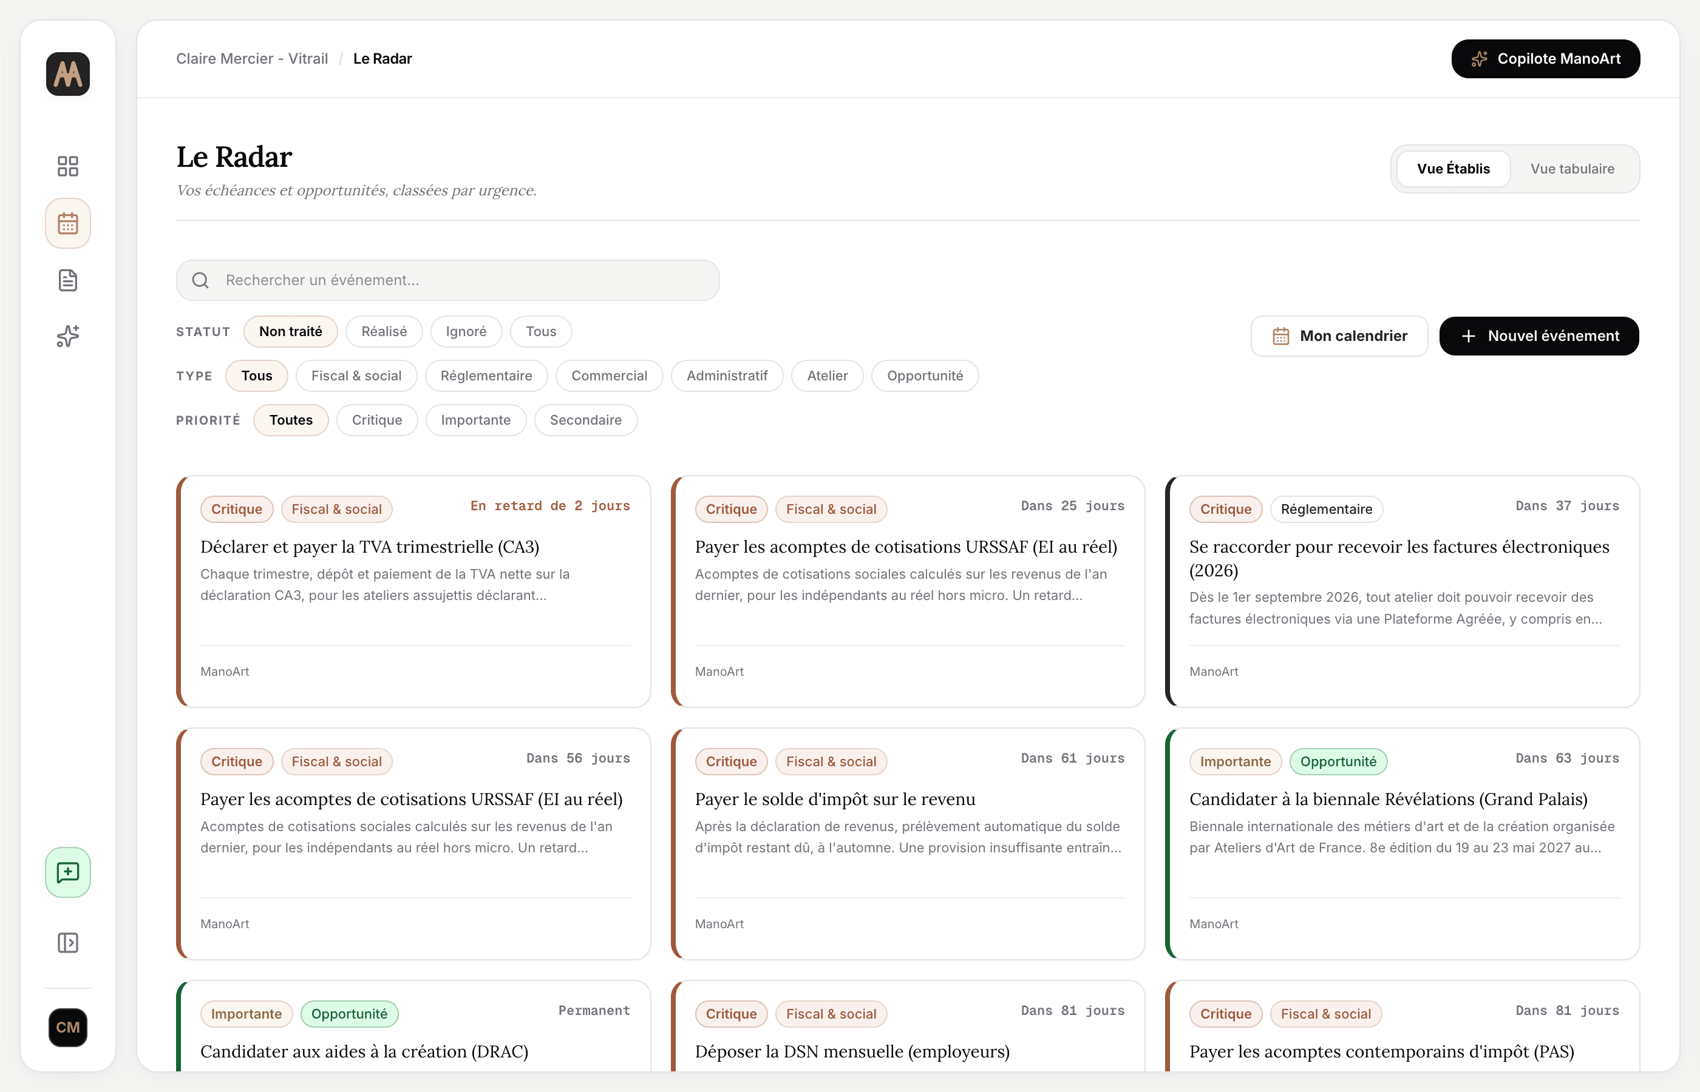The height and width of the screenshot is (1092, 1700).
Task: Open the URSSAF acomptes card due in 56 days
Action: point(413,844)
